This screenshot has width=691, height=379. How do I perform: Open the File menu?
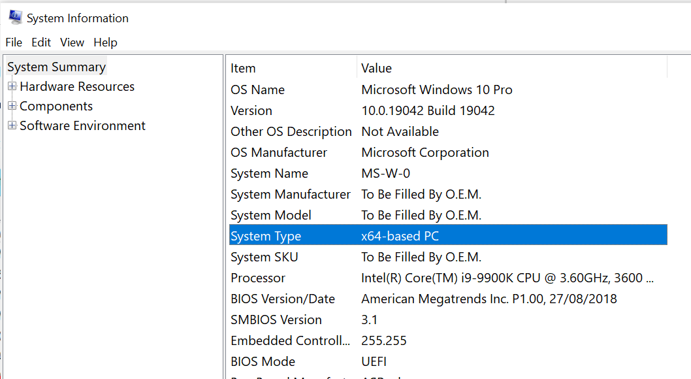pos(14,42)
